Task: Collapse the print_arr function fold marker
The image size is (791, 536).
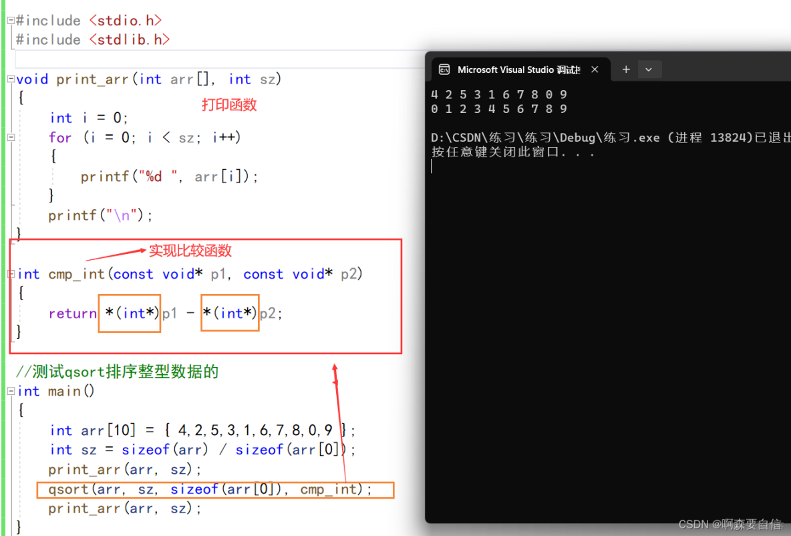Action: (x=9, y=79)
